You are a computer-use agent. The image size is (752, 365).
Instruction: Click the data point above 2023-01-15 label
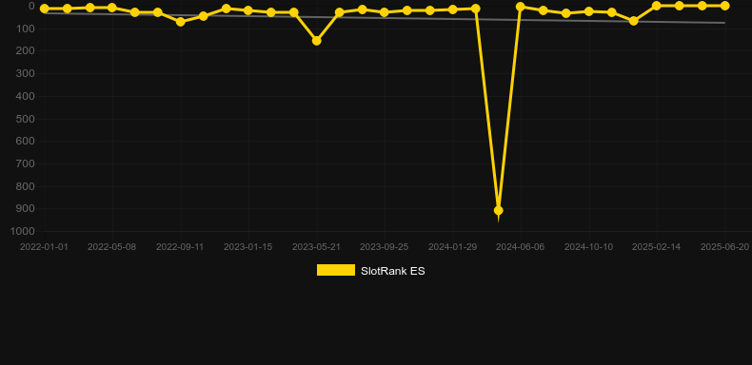[247, 10]
